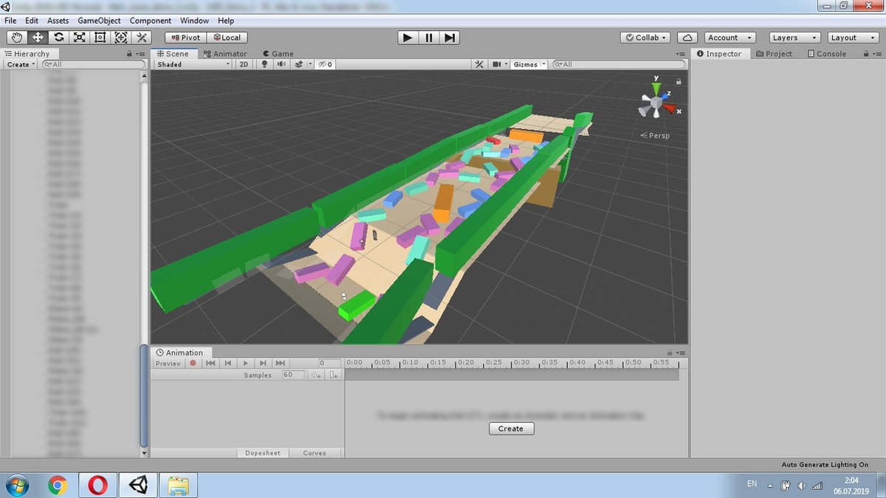Switch to the Console tab

click(827, 54)
